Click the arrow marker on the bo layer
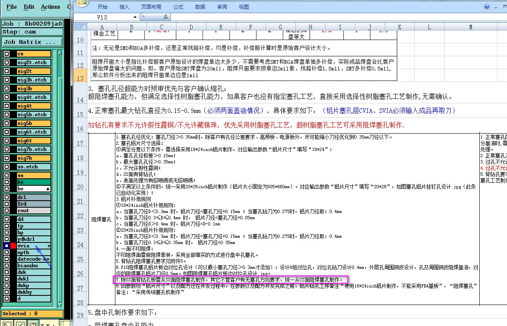 (x=48, y=189)
